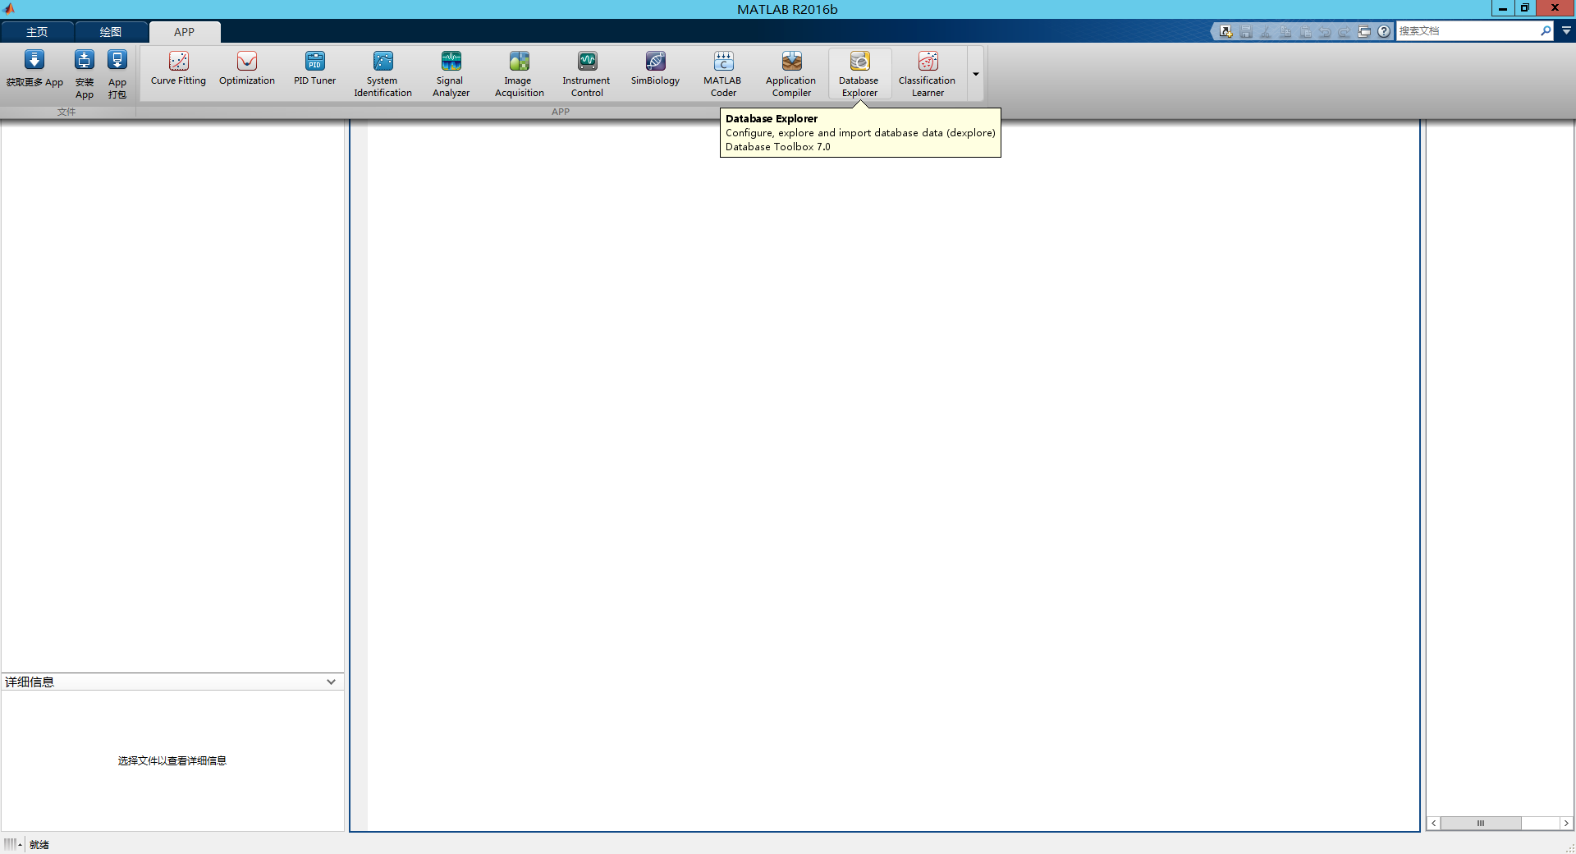
Task: Click the 获取更多 App button
Action: pyautogui.click(x=34, y=72)
